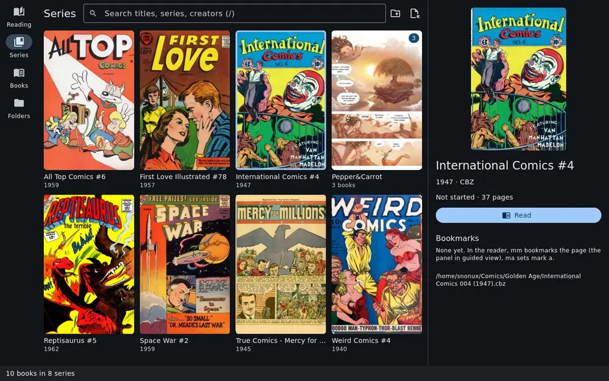Click '10 books in 8 series' status bar
The width and height of the screenshot is (609, 381).
click(40, 374)
